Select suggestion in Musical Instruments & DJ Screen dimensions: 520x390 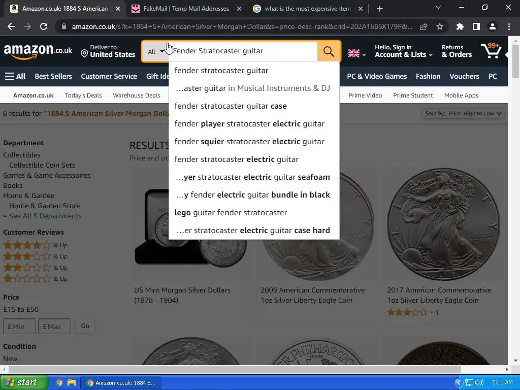coord(254,88)
